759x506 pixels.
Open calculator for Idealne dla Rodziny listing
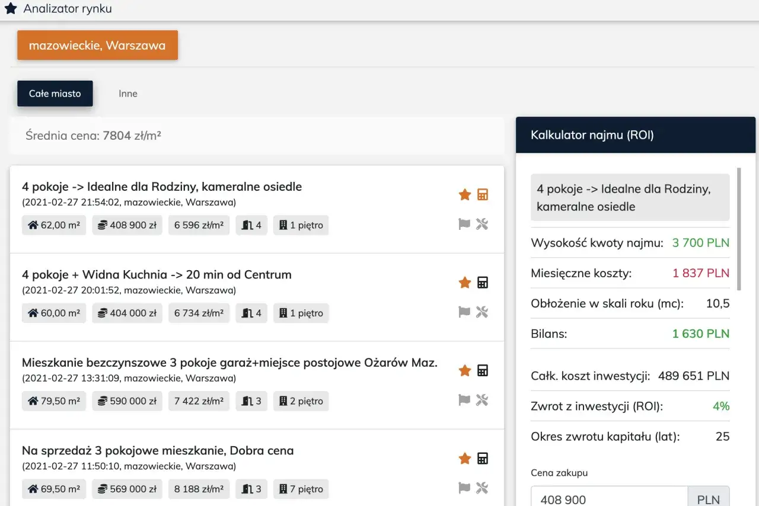click(x=483, y=195)
